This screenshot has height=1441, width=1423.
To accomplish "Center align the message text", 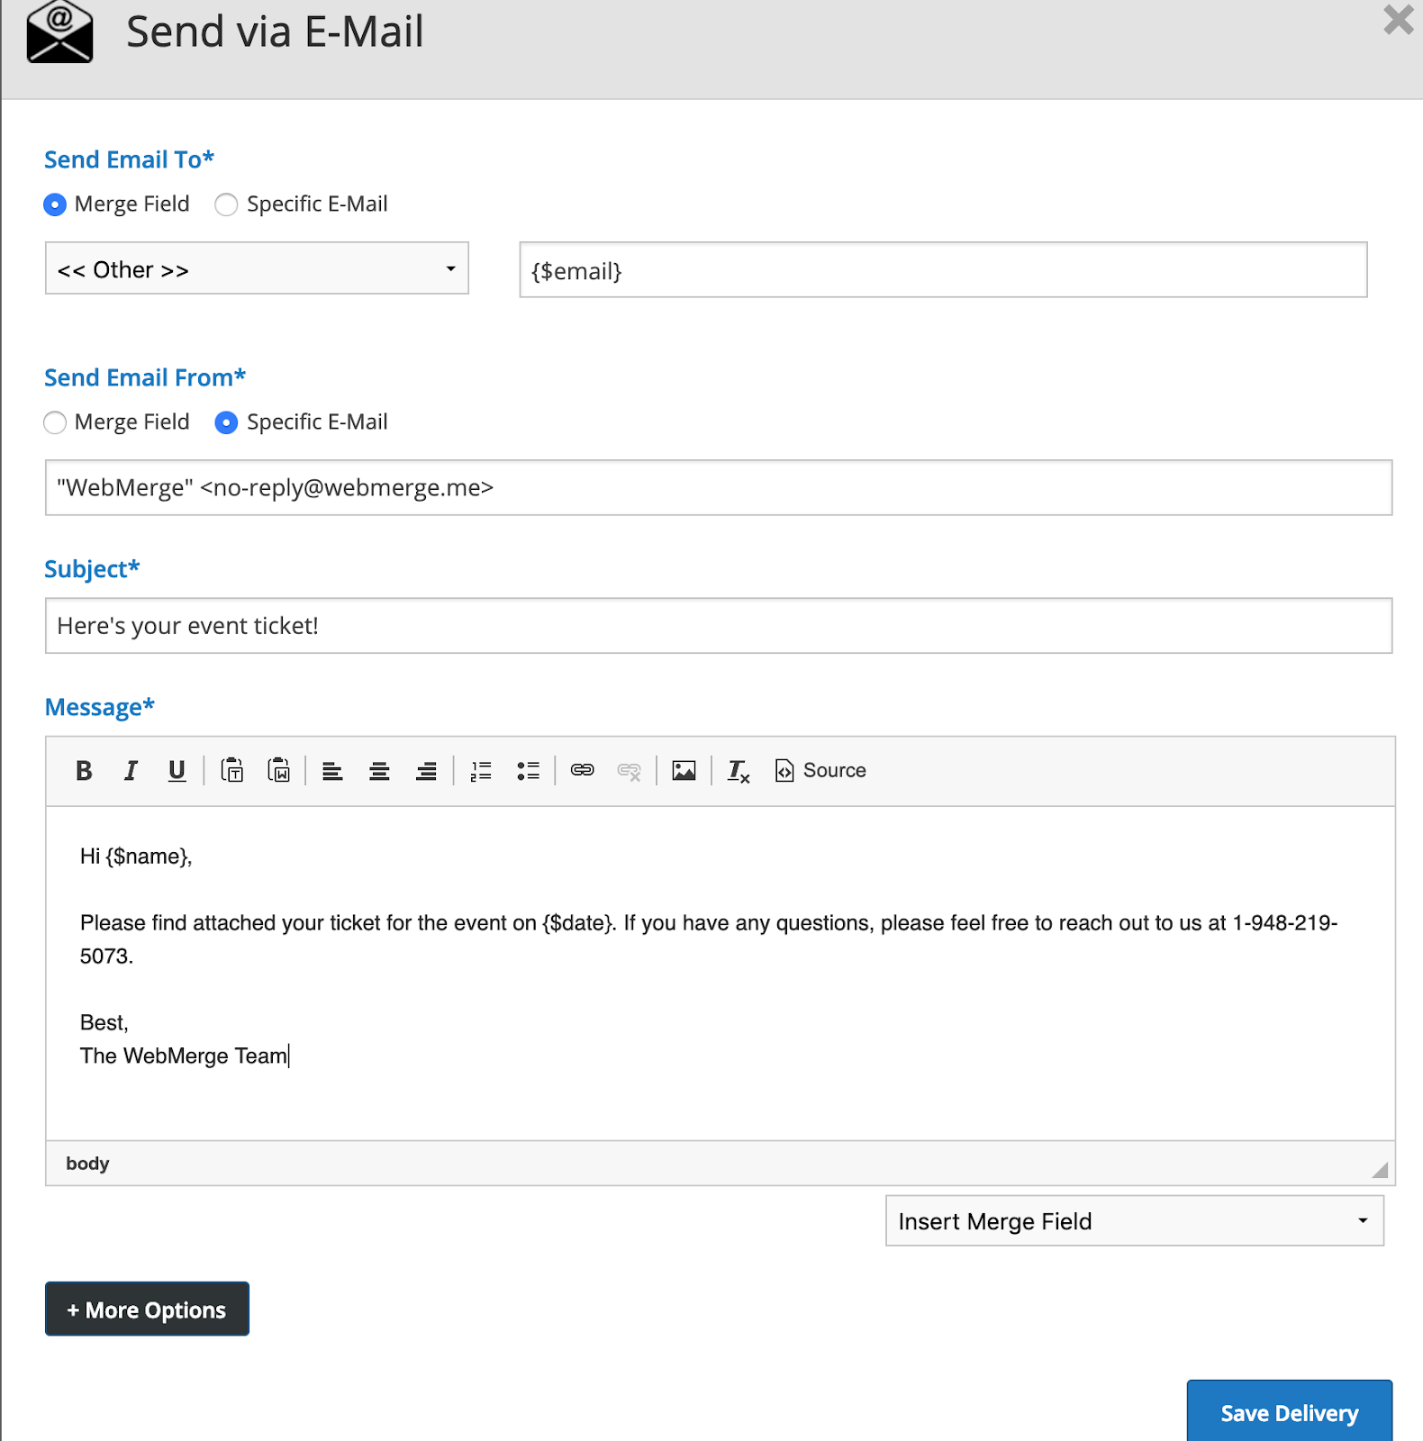I will [379, 771].
